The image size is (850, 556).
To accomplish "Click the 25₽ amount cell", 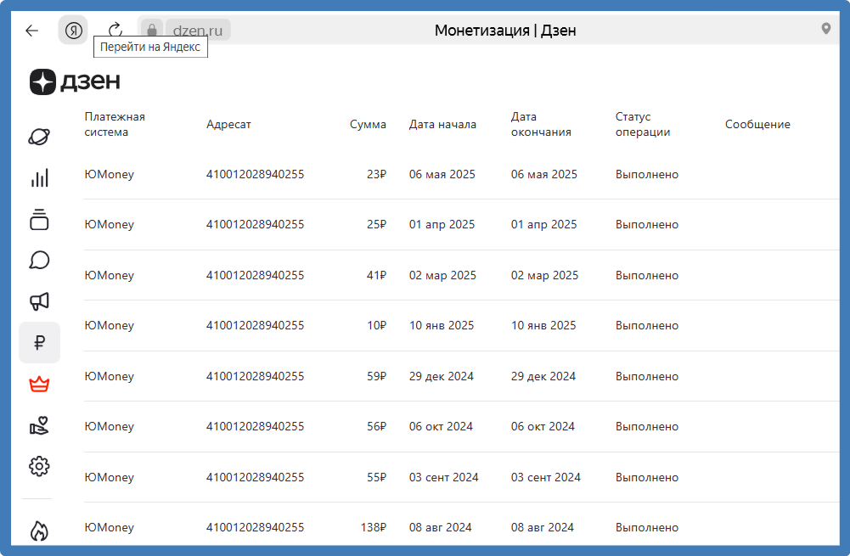I will coord(376,224).
